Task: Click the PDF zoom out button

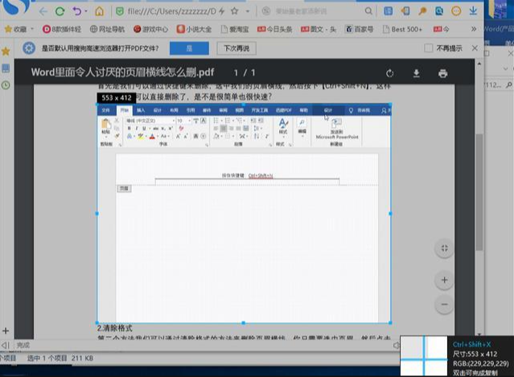Action: (x=444, y=305)
